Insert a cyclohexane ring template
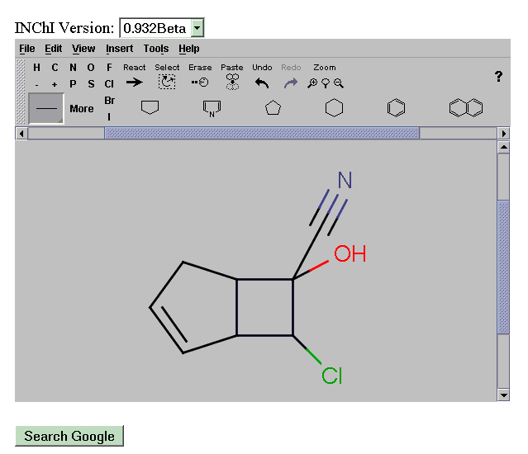The image size is (528, 454). [334, 108]
